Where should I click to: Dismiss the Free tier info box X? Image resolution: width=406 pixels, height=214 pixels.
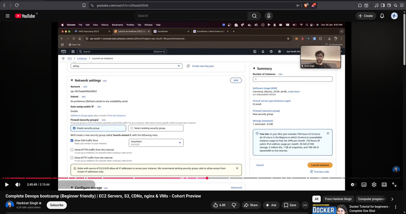point(328,133)
